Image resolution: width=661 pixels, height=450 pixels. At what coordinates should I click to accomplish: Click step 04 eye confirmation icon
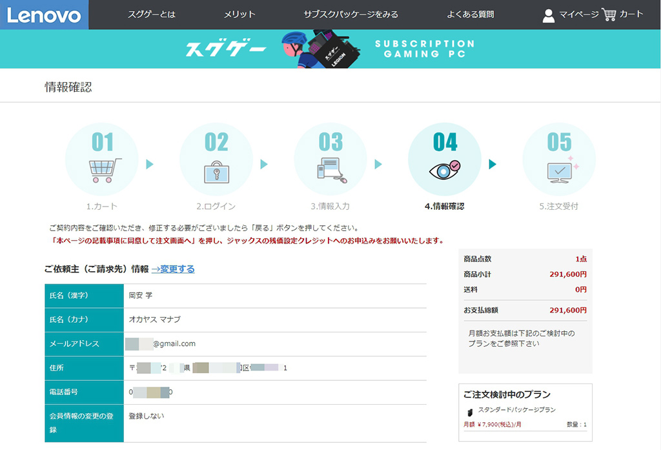tap(445, 170)
